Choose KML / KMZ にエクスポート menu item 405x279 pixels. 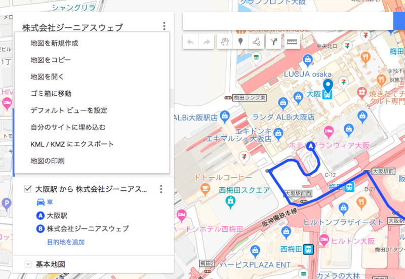[92, 144]
